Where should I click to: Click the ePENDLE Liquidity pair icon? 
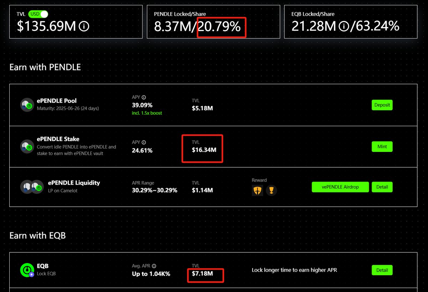click(x=31, y=187)
